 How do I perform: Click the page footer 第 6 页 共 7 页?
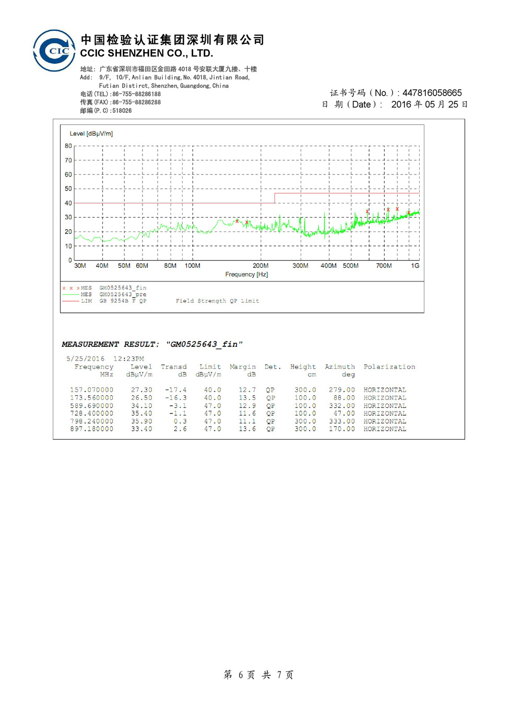point(258,675)
